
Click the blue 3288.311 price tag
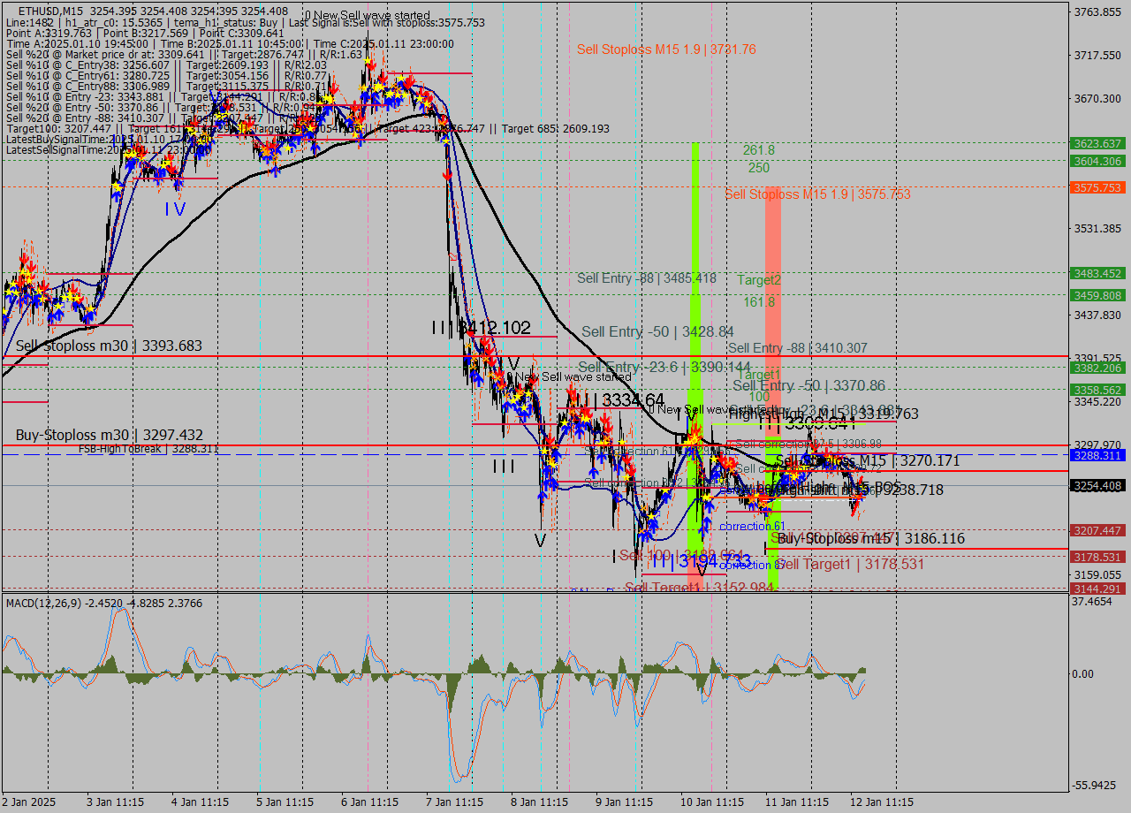pyautogui.click(x=1097, y=455)
